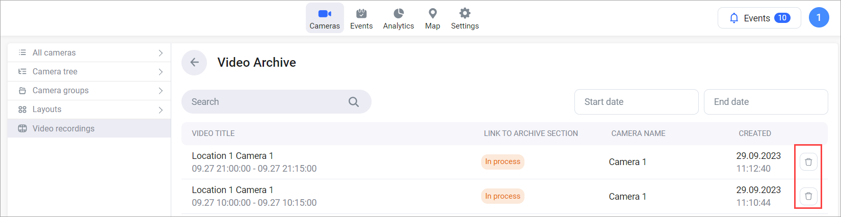Select Video recordings in the sidebar
The image size is (841, 217).
[x=89, y=128]
